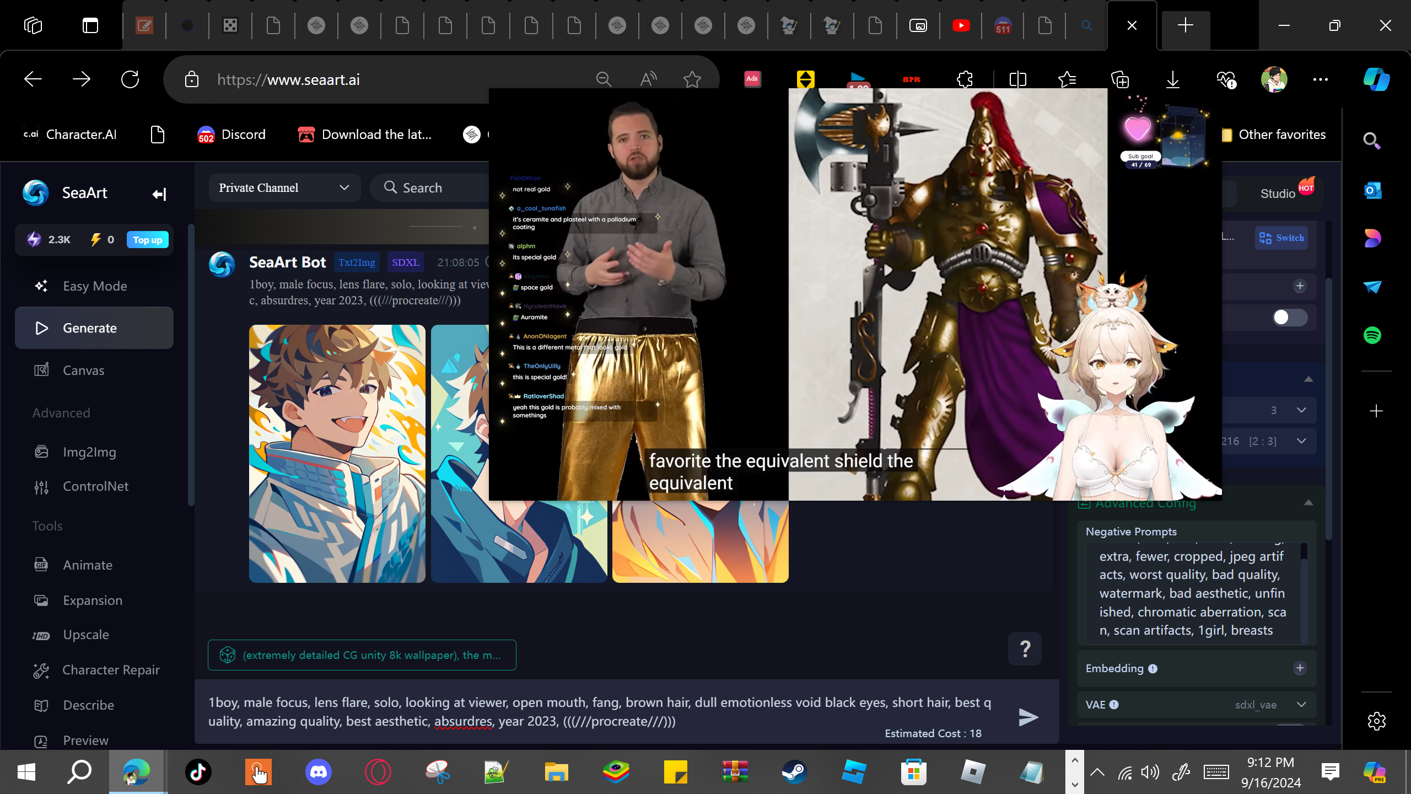Collapse the Advanced Config section
Viewport: 1411px width, 794px height.
tap(1308, 503)
